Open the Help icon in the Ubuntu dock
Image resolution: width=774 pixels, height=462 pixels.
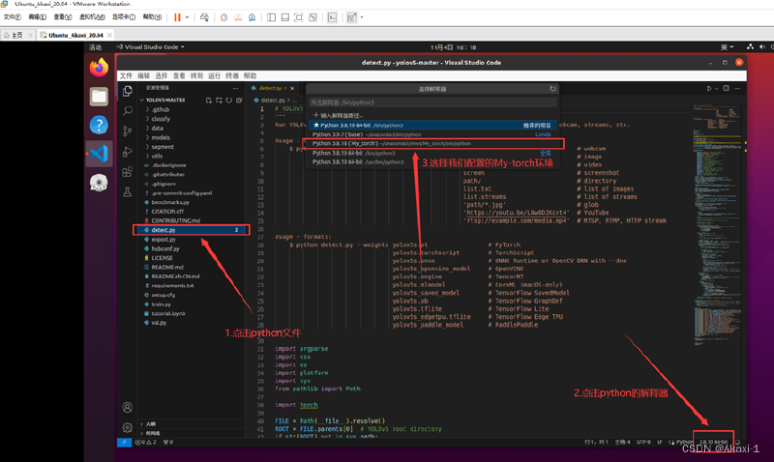[99, 125]
